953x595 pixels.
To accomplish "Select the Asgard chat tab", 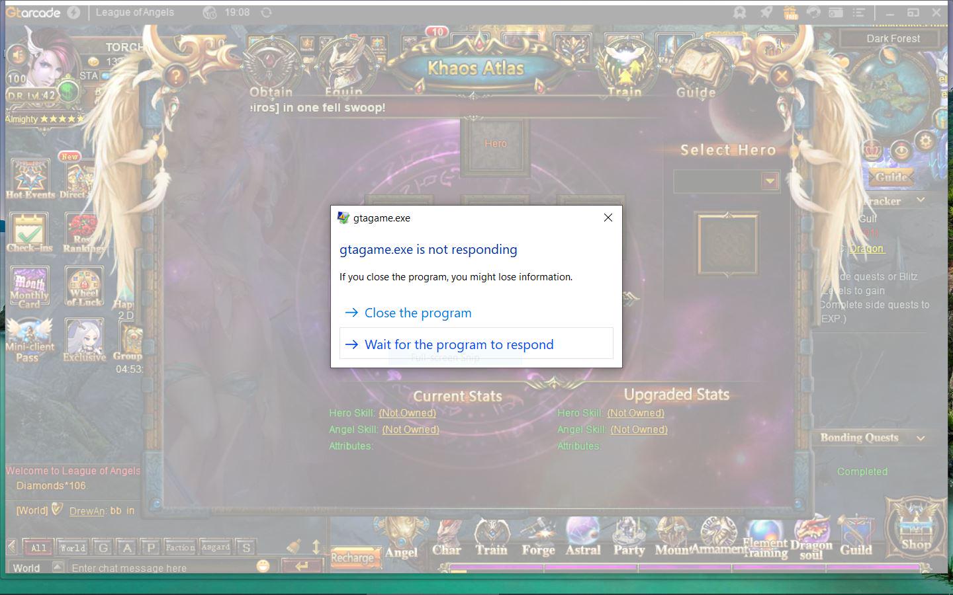I will coord(216,547).
